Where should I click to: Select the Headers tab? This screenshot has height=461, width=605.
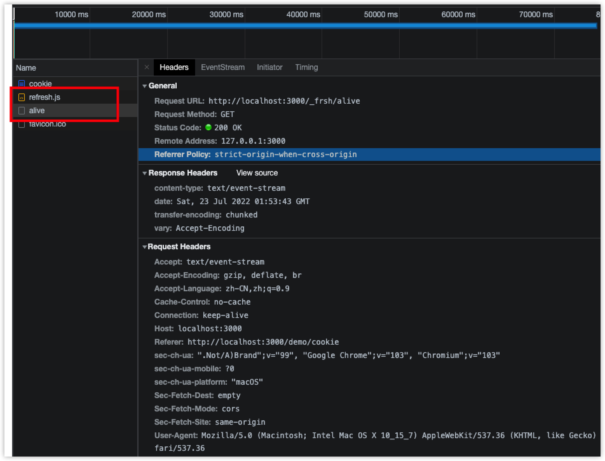[174, 67]
